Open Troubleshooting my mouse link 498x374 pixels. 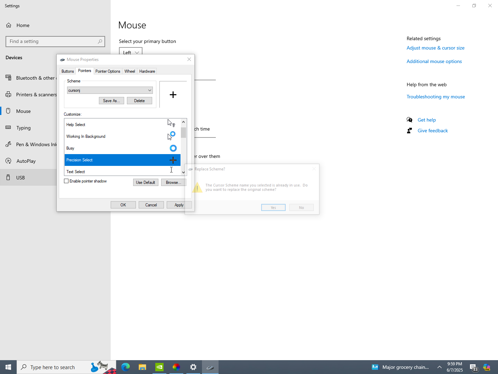point(436,97)
